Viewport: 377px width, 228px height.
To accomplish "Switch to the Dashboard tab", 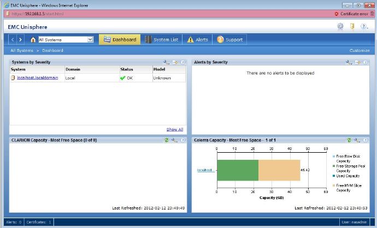I will tap(120, 40).
